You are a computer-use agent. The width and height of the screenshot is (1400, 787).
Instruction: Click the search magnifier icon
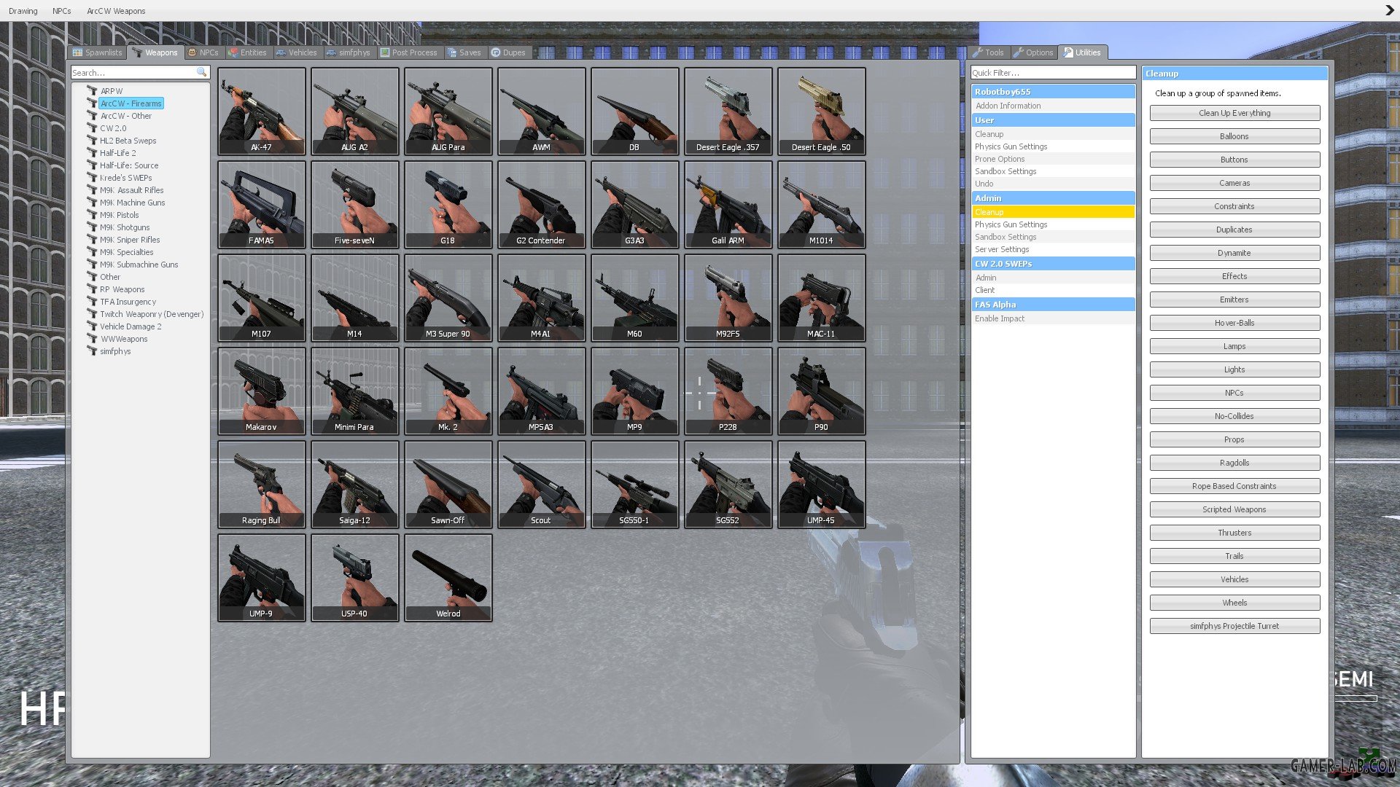point(202,73)
